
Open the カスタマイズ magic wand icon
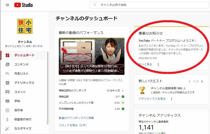coord(7,128)
